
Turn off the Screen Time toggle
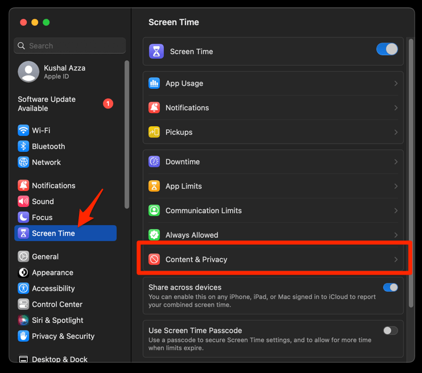click(387, 49)
